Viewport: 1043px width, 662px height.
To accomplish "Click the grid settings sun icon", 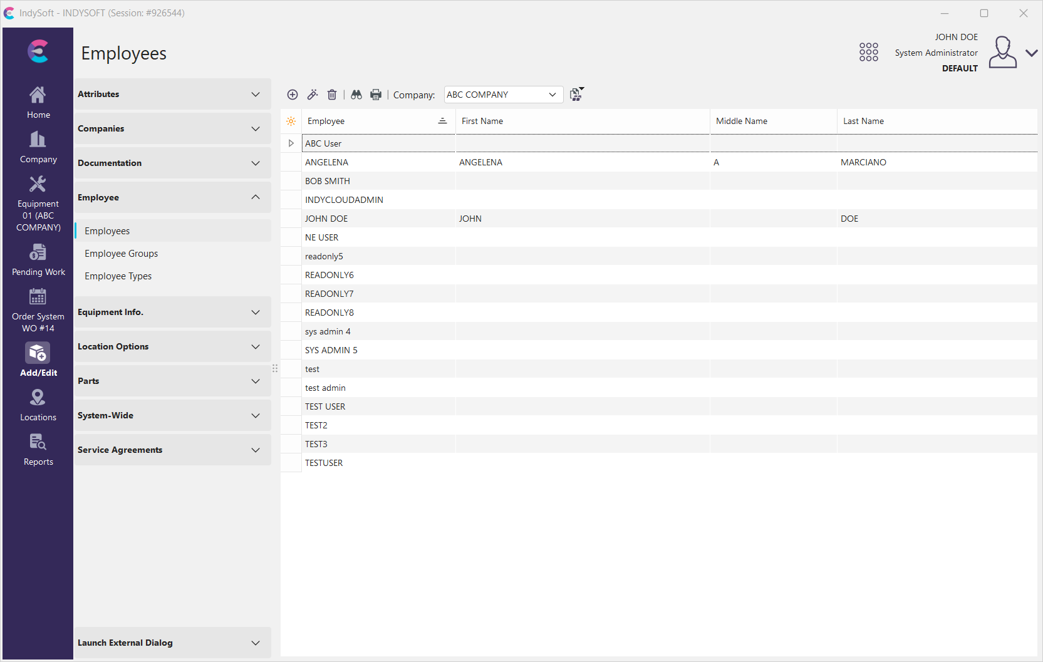I will point(291,122).
